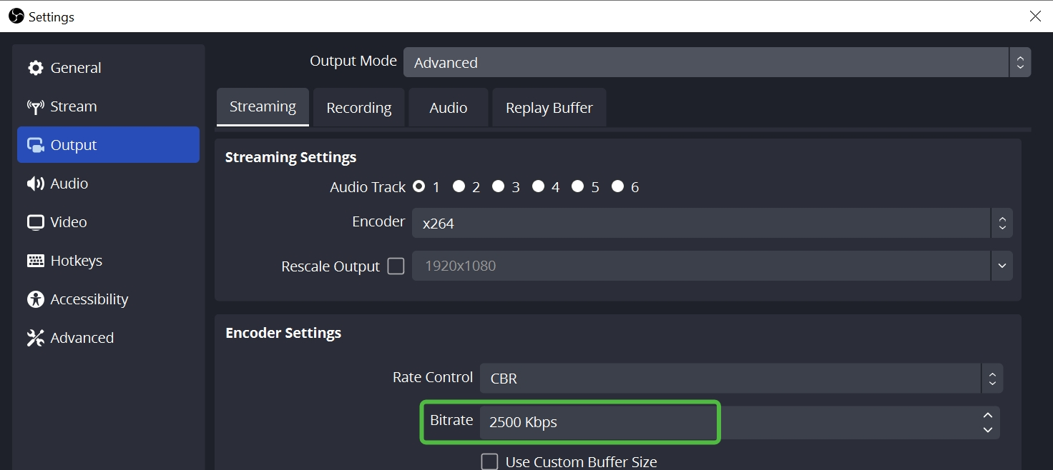Click the General gear icon in sidebar

pyautogui.click(x=35, y=68)
